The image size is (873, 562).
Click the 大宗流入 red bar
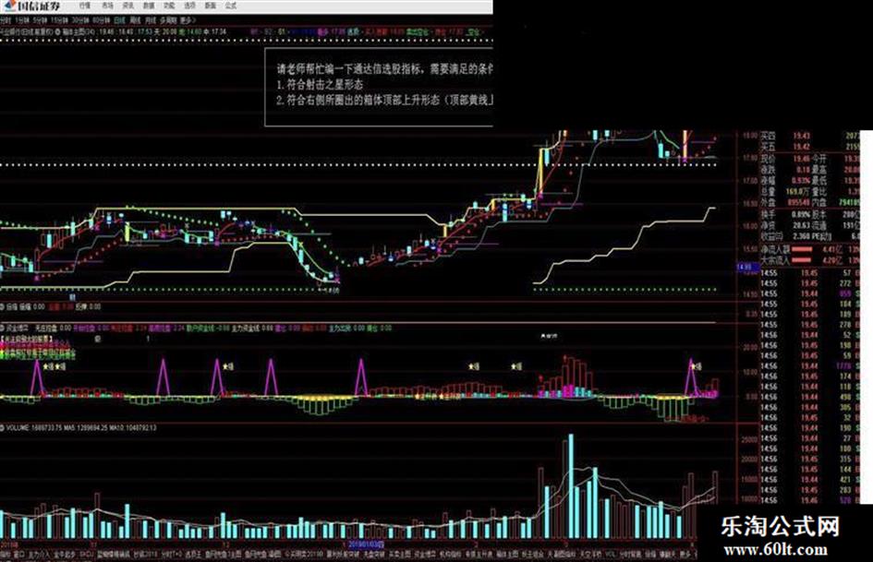pos(802,260)
